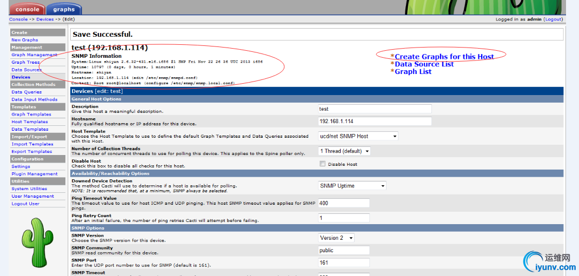
Task: Open Console breadcrumb link
Action: (x=18, y=19)
